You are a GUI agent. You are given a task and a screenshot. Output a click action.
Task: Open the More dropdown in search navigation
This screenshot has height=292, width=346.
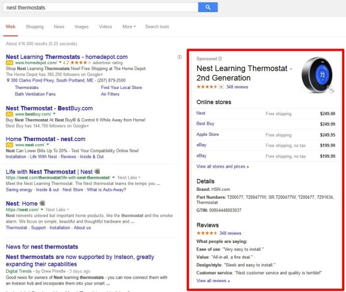tap(129, 27)
